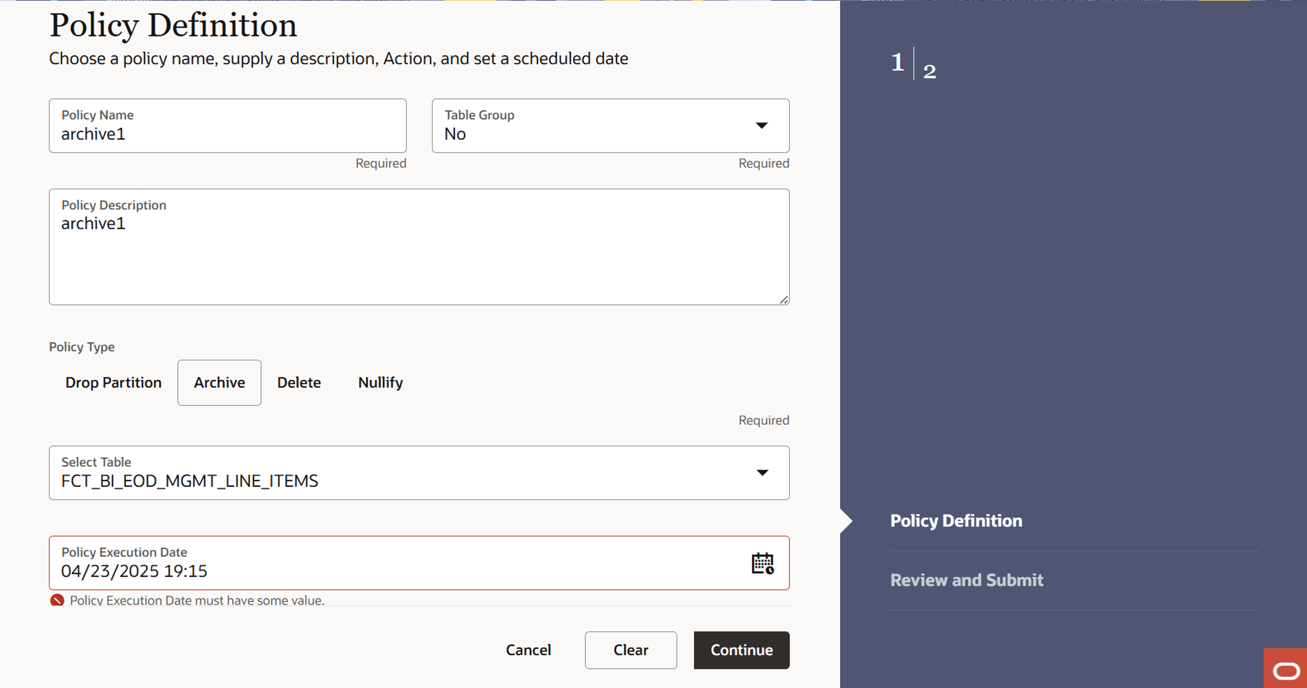The width and height of the screenshot is (1307, 688).
Task: Select the Delete policy type
Action: coord(299,382)
